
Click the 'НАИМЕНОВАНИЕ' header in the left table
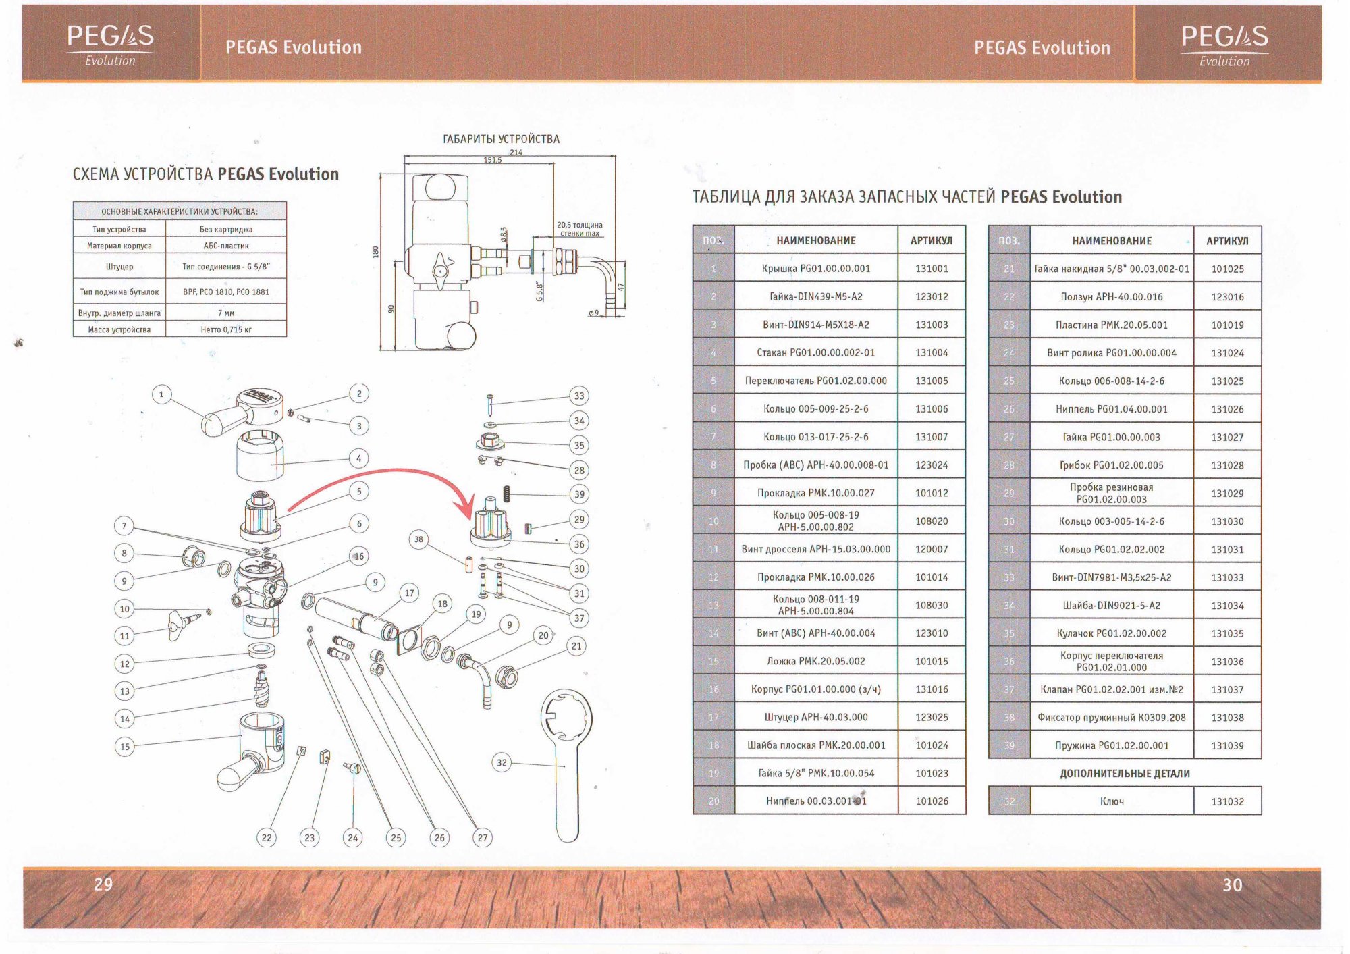[815, 240]
